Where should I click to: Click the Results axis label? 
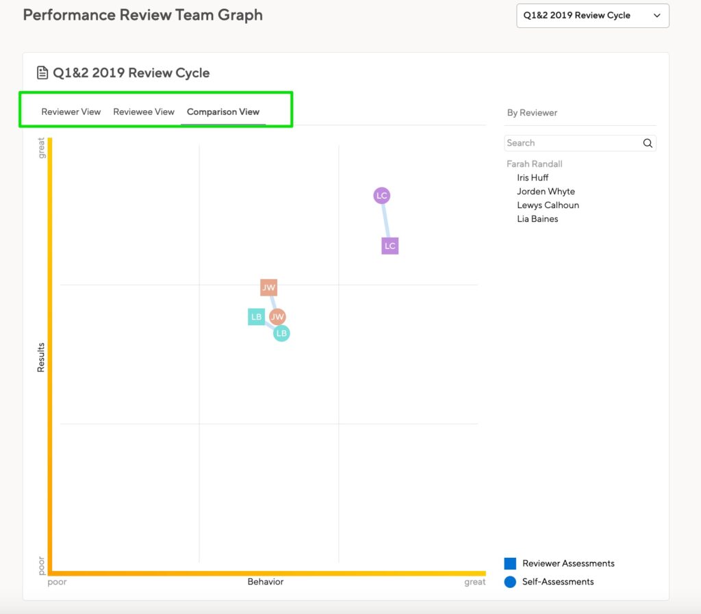pos(40,357)
